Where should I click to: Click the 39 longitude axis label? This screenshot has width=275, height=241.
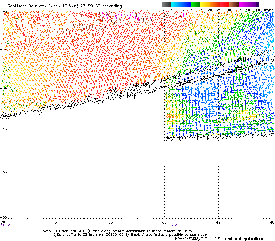164,222
